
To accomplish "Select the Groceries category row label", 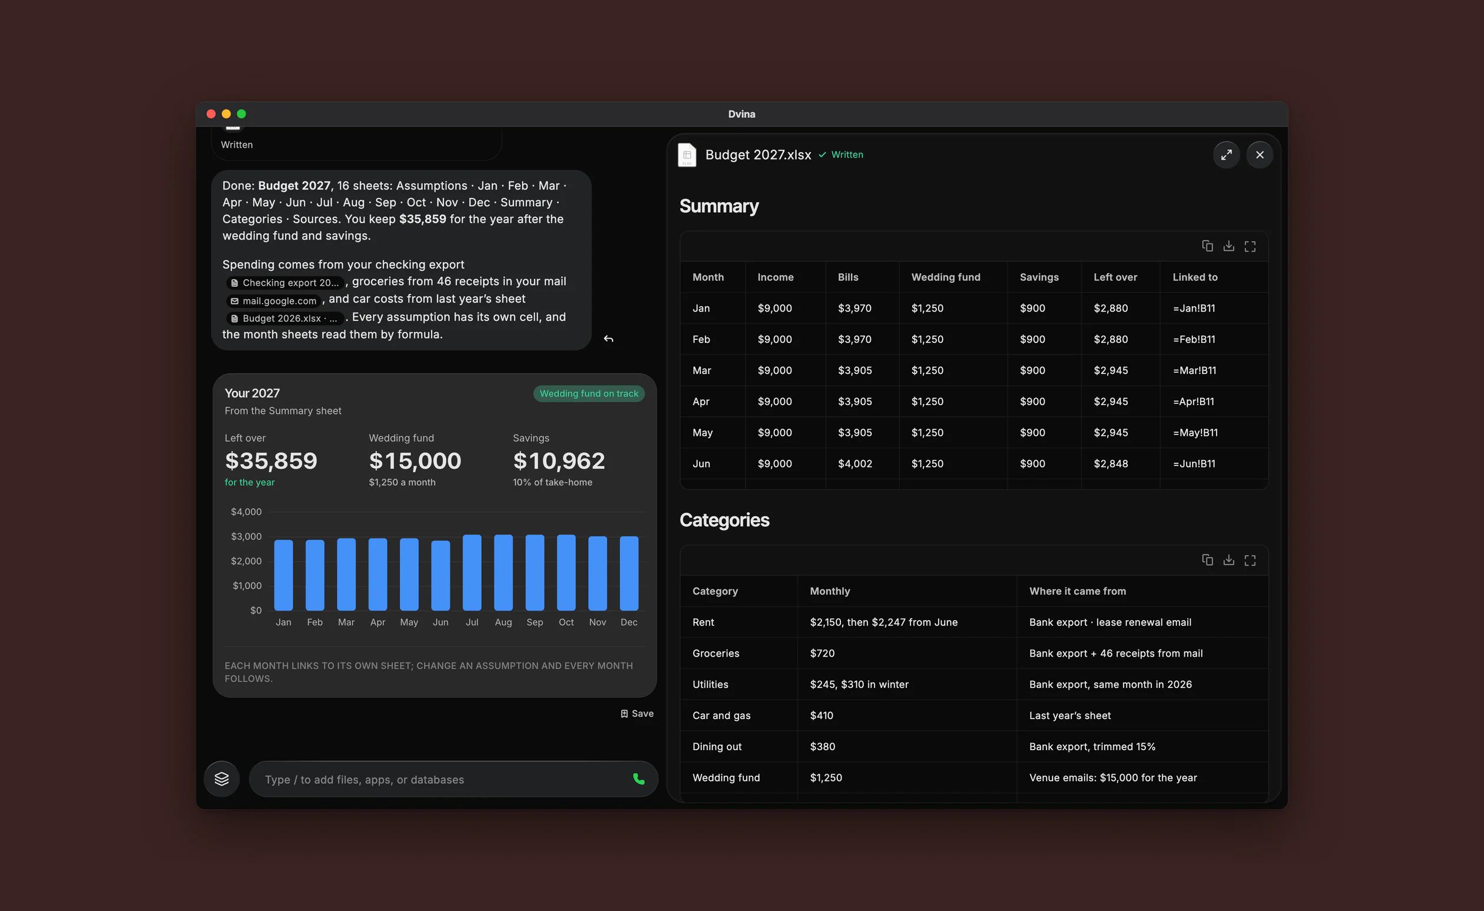I will 715,653.
